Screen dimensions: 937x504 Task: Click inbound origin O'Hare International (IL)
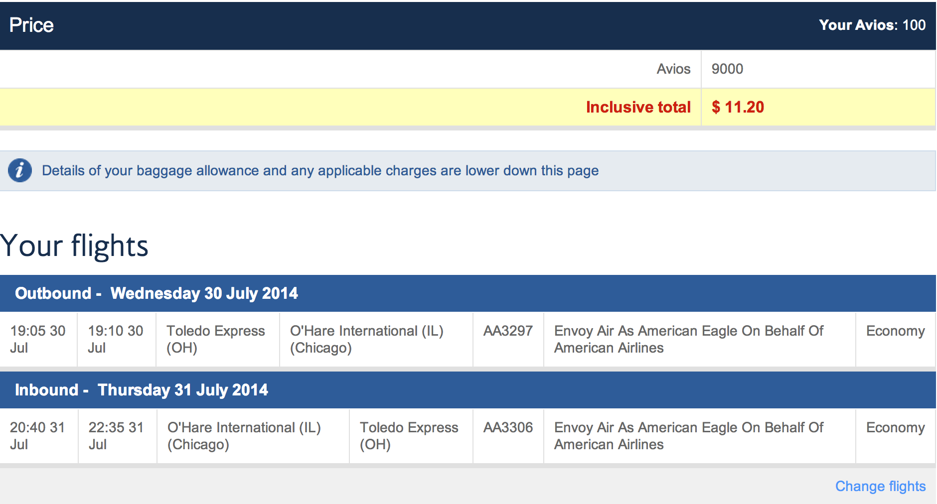(244, 436)
